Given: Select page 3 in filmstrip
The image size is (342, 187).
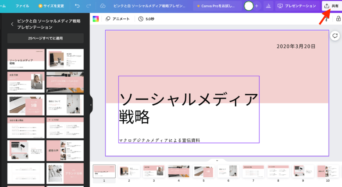Looking at the screenshot, I should pos(154,171).
